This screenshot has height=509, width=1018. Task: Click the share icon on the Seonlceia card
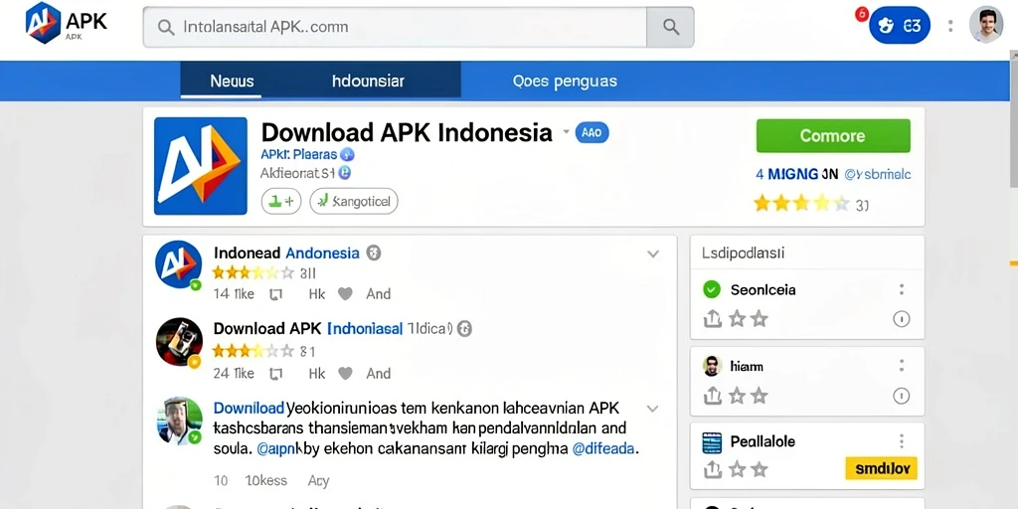[712, 319]
